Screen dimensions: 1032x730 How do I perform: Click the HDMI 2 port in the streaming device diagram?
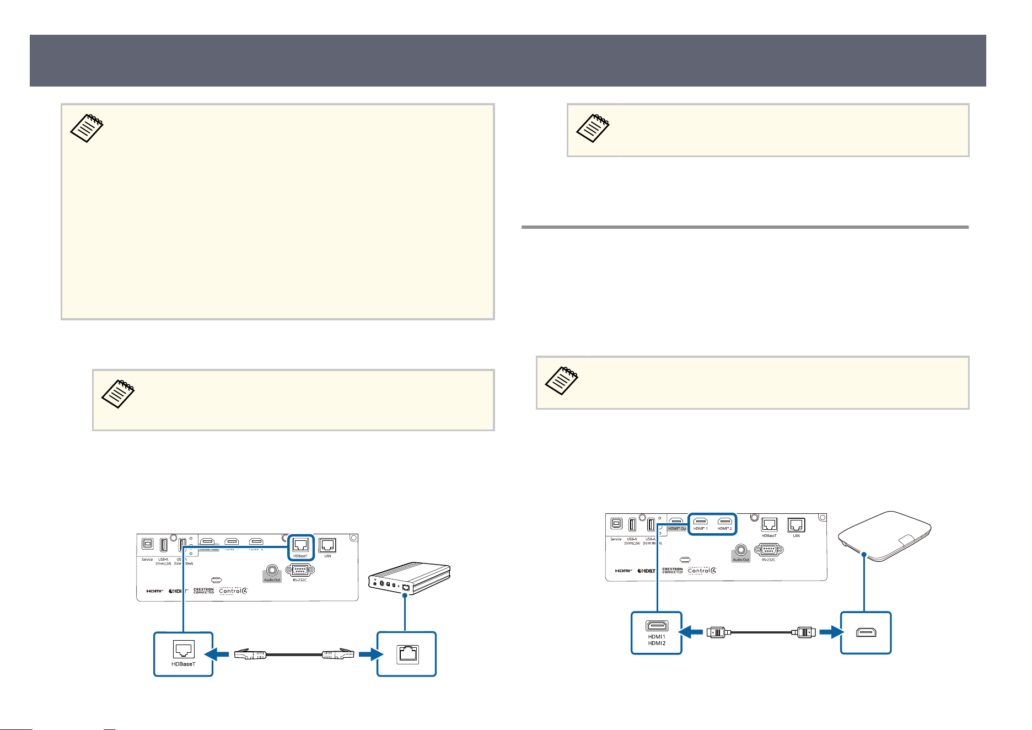725,520
